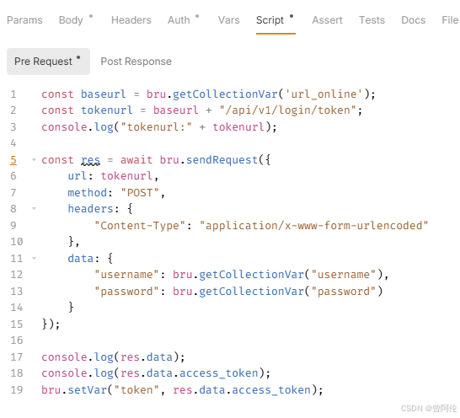Viewport: 460px width, 418px height.
Task: Switch to Post Response script
Action: click(136, 62)
